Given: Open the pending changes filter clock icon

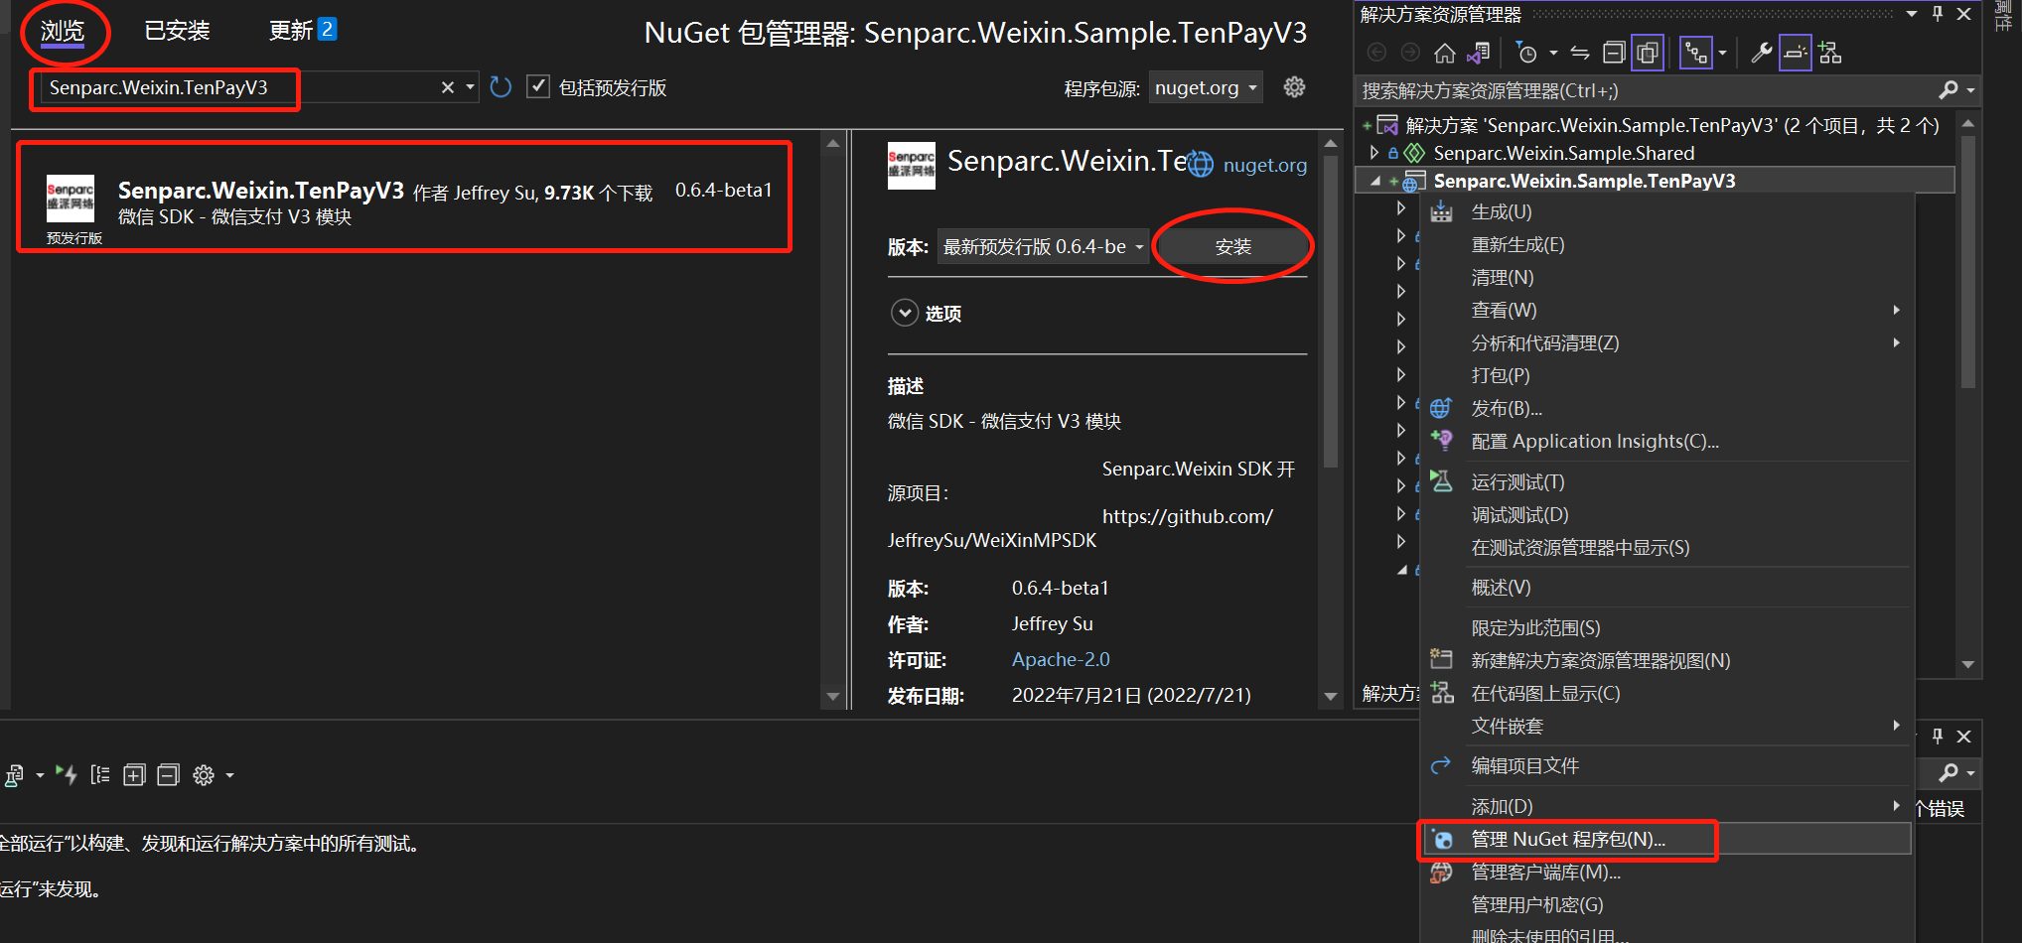Looking at the screenshot, I should coord(1526,53).
